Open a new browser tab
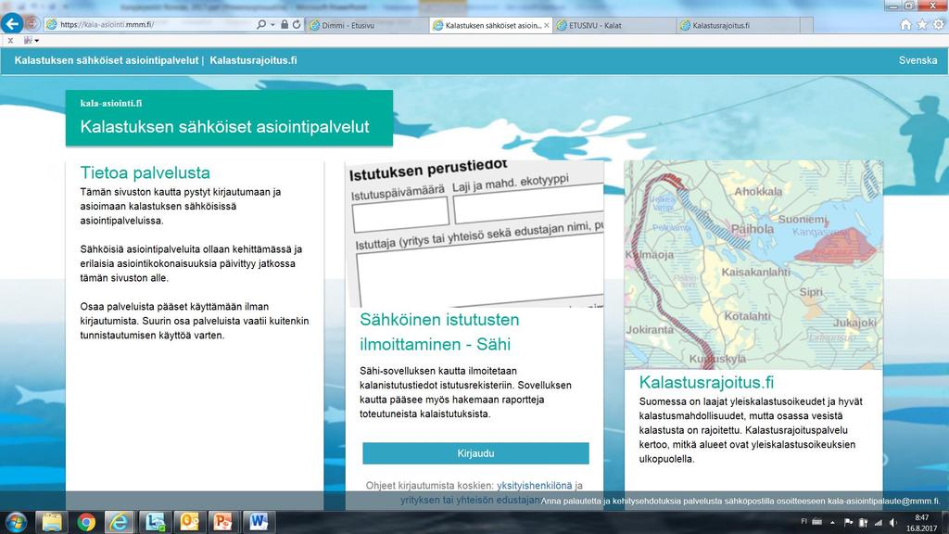The width and height of the screenshot is (949, 534). pyautogui.click(x=806, y=25)
